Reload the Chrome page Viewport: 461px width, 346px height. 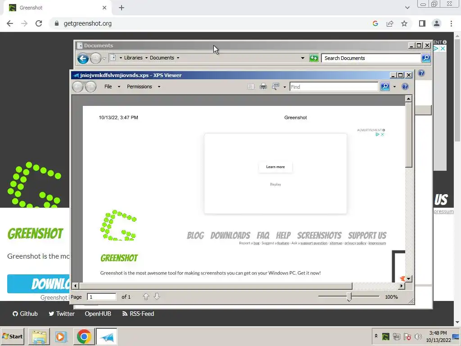(x=39, y=23)
